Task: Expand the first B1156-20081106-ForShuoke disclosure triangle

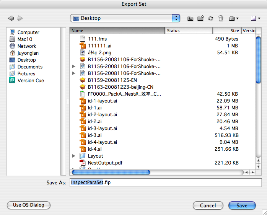Action: pos(74,67)
